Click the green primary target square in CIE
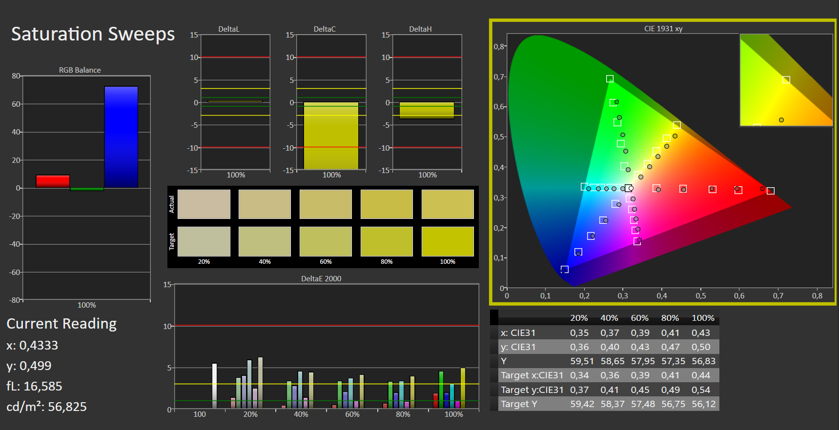This screenshot has height=430, width=839. 610,79
